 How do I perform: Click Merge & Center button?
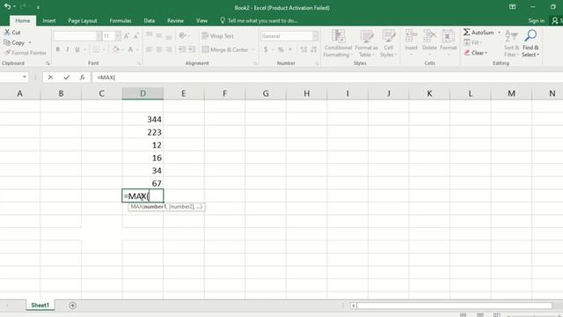(x=225, y=49)
